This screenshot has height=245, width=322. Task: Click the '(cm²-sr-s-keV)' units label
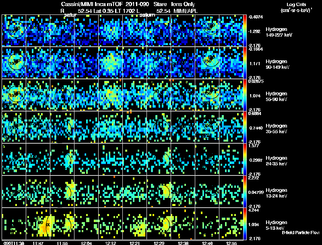pos(295,10)
